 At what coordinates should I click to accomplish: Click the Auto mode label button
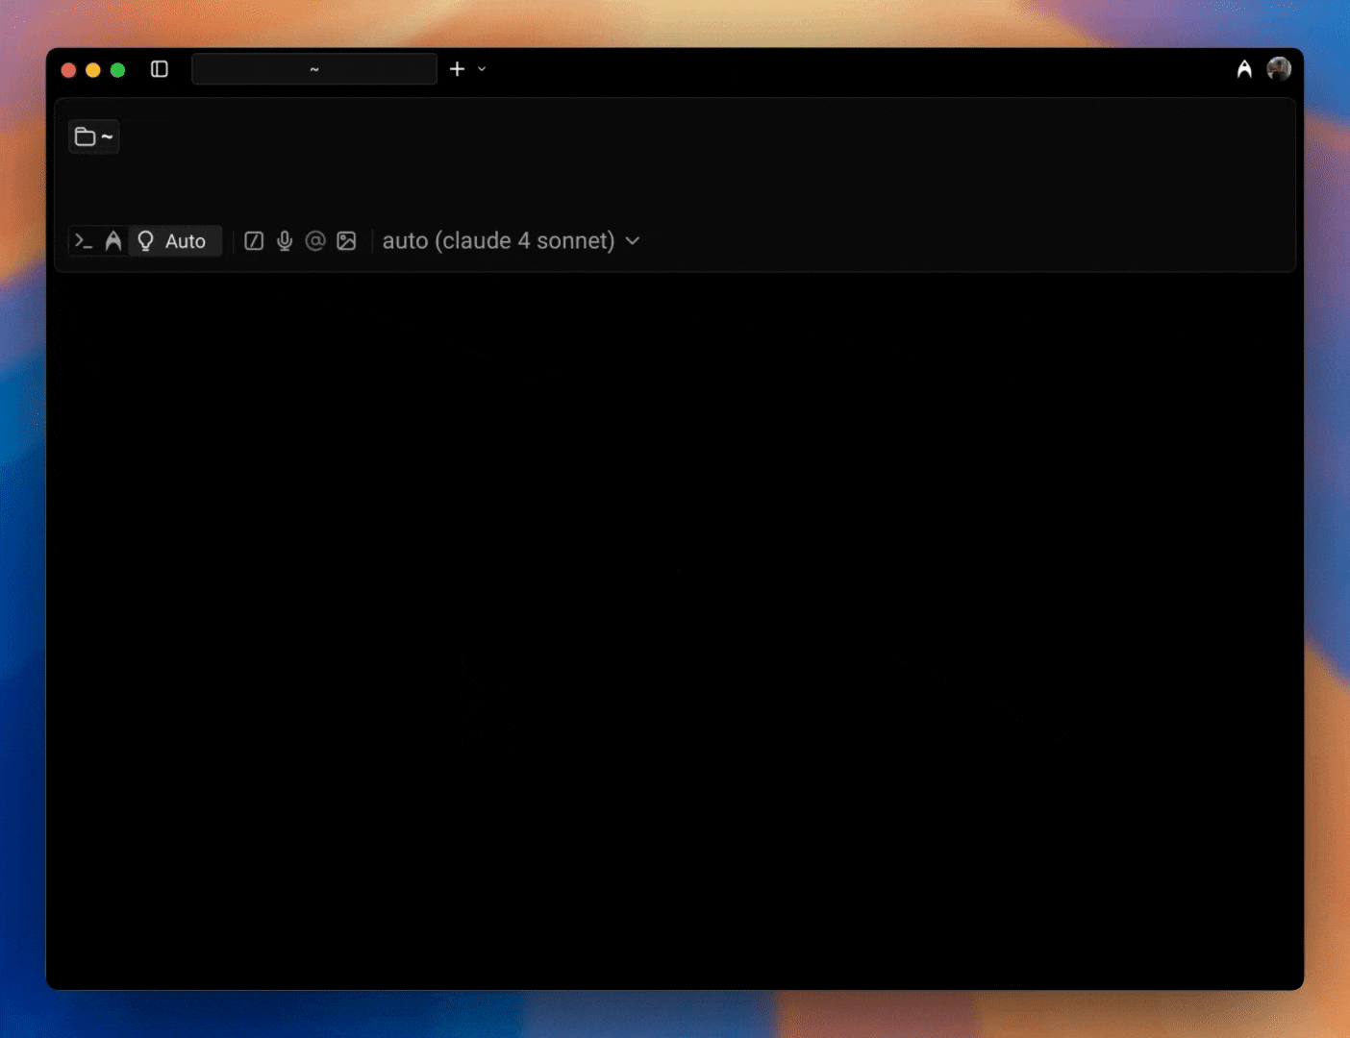pyautogui.click(x=185, y=240)
